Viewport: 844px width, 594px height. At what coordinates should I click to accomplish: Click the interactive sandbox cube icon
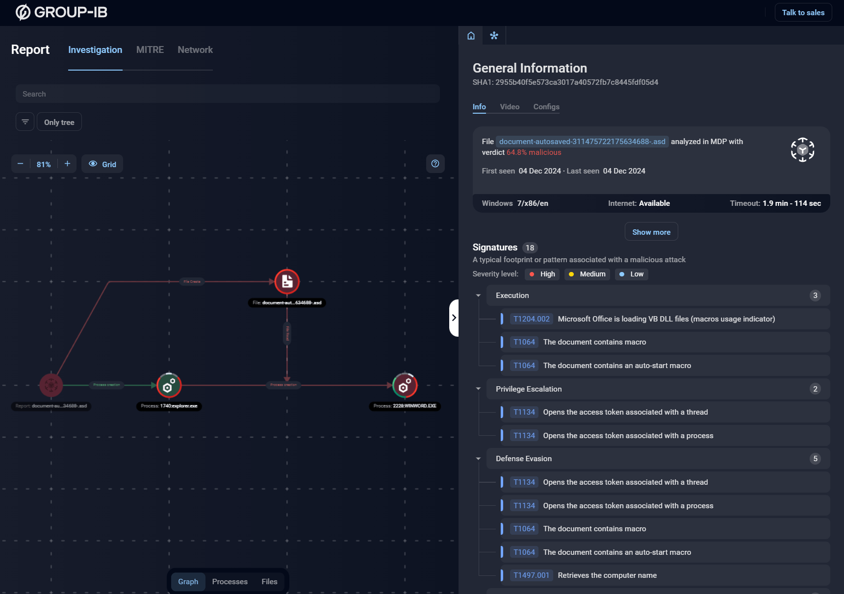pyautogui.click(x=802, y=149)
